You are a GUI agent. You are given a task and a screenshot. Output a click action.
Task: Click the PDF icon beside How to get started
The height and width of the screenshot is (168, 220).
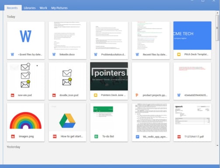click(x=55, y=136)
